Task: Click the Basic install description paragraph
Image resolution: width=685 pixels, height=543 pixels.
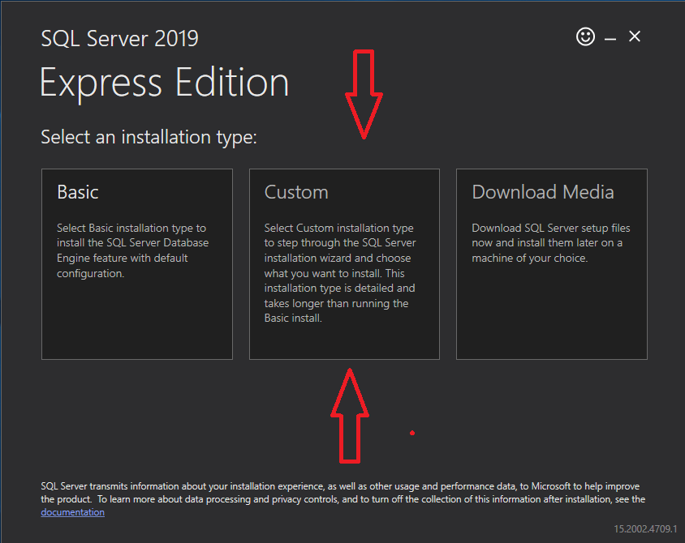Action: [x=133, y=250]
